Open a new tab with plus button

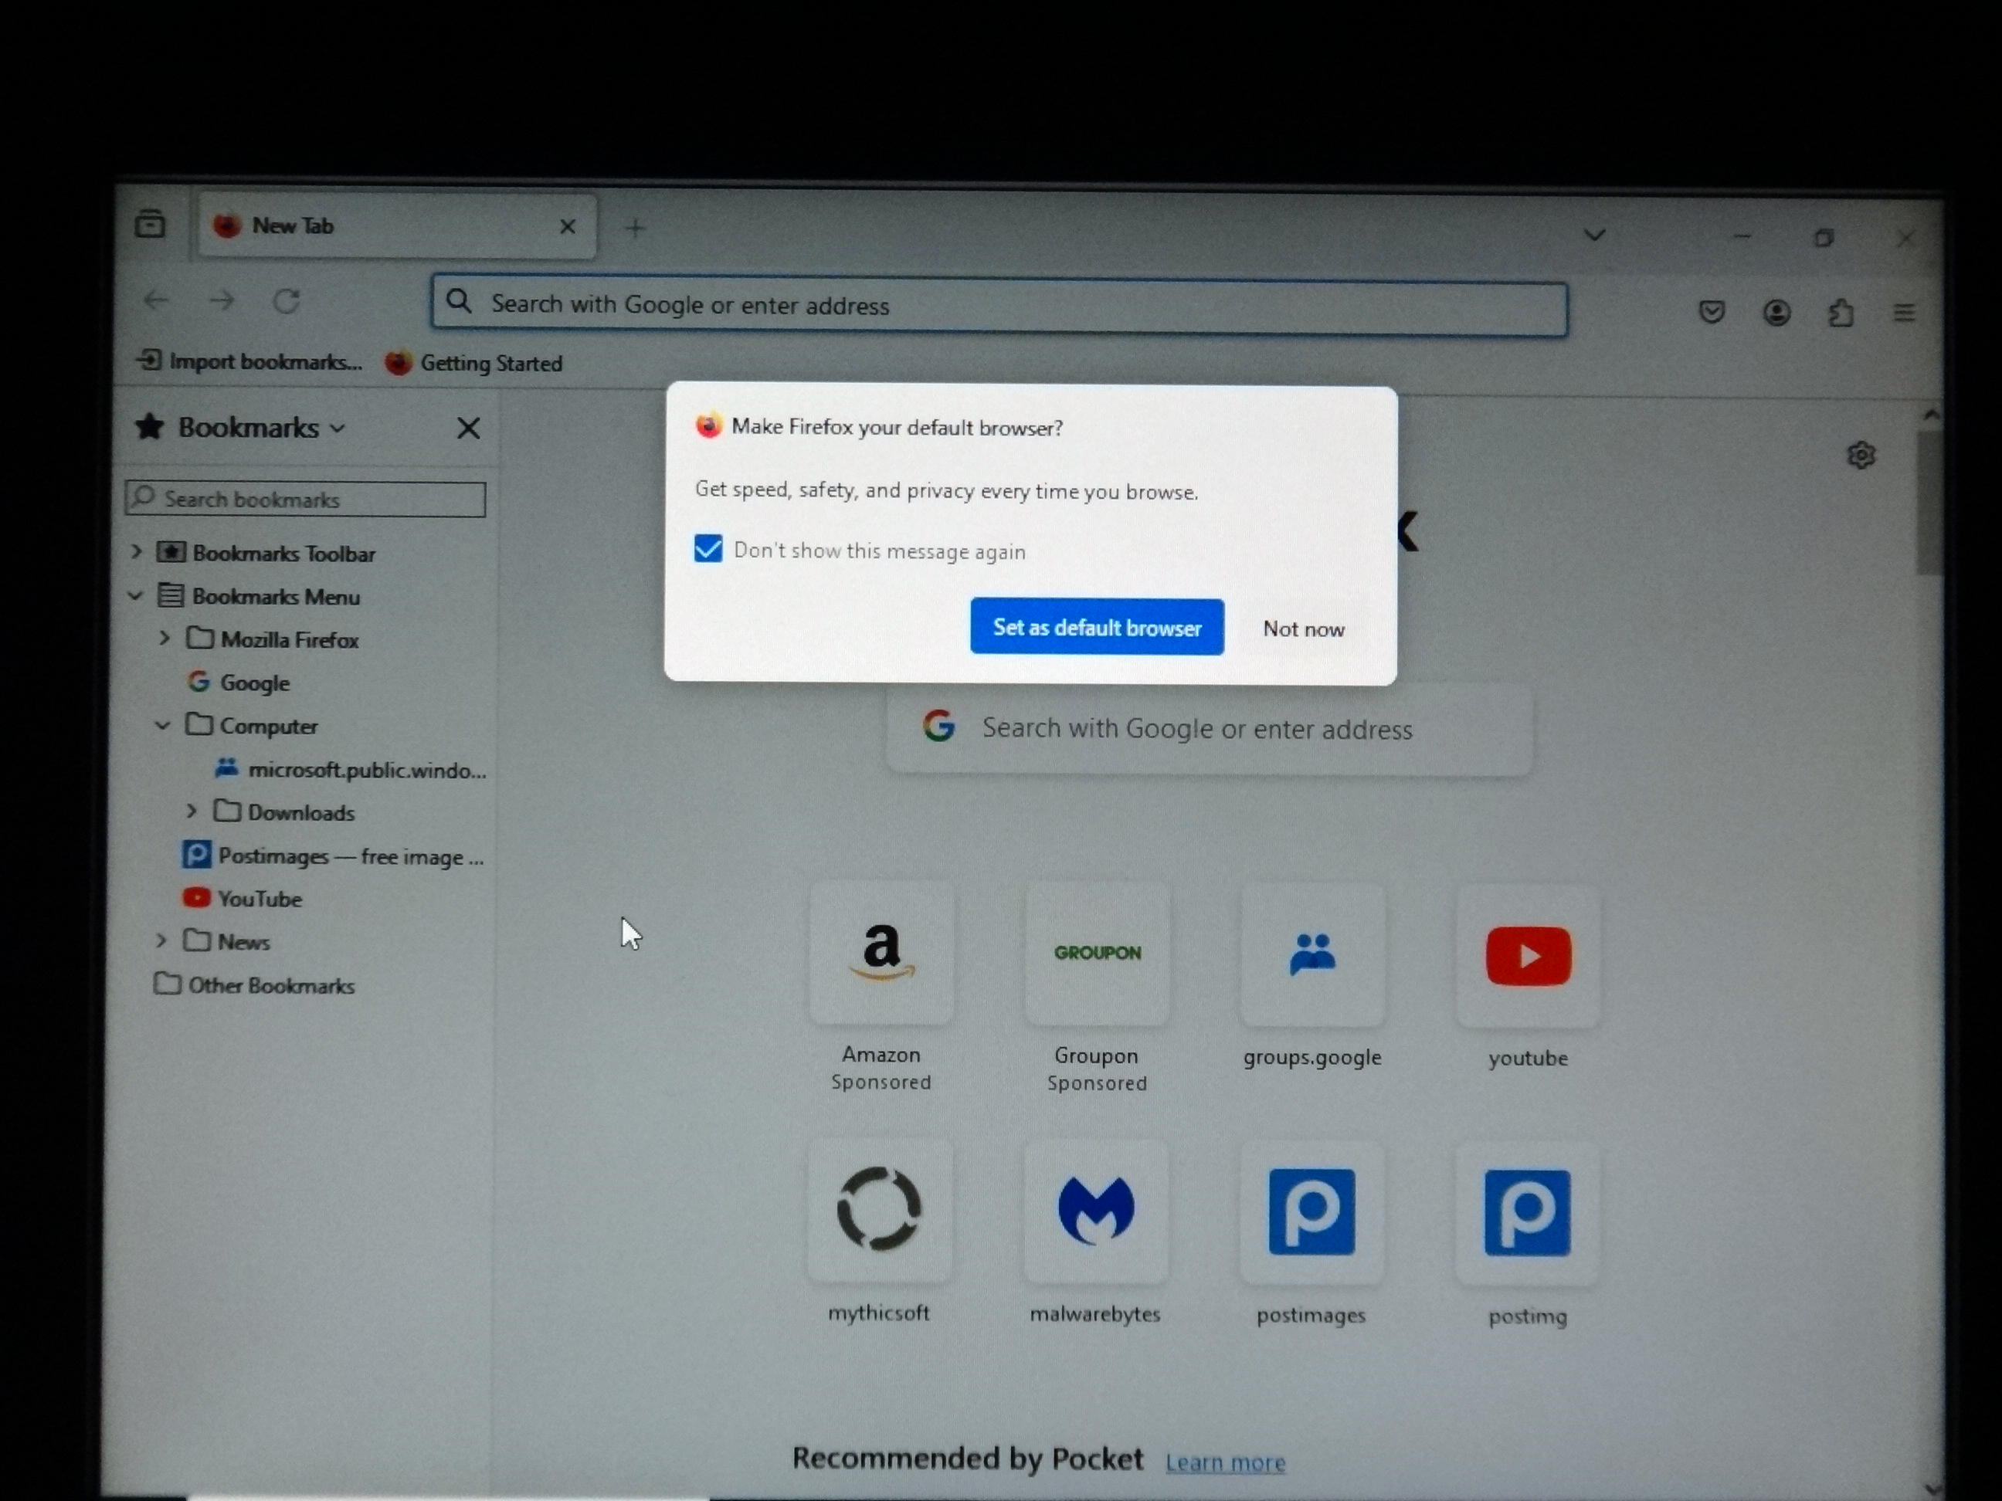coord(636,228)
